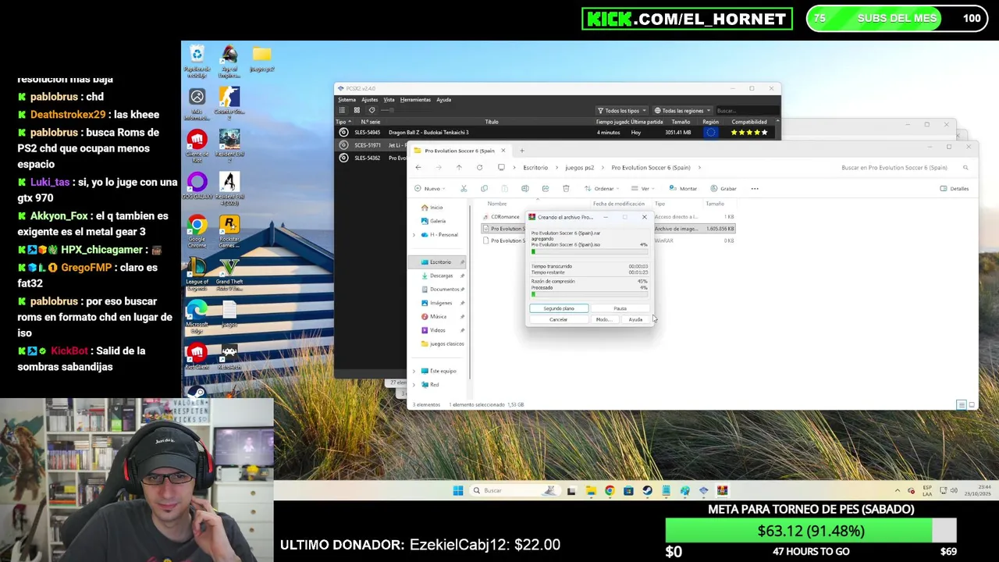This screenshot has width=999, height=562.
Task: Toggle the Detalles pane in Explorer
Action: 955,188
